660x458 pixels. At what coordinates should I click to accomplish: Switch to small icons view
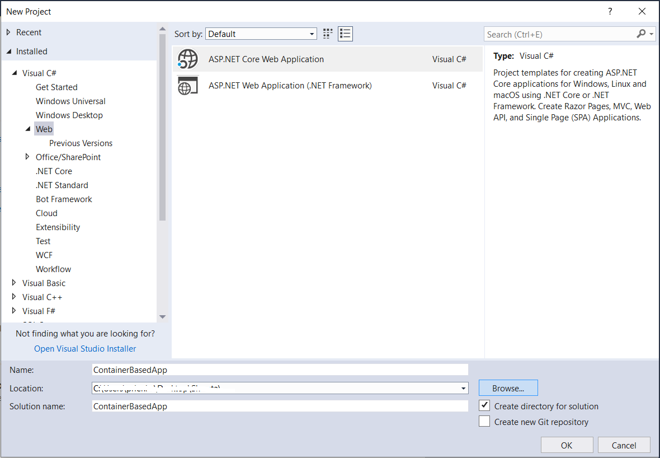pyautogui.click(x=327, y=34)
